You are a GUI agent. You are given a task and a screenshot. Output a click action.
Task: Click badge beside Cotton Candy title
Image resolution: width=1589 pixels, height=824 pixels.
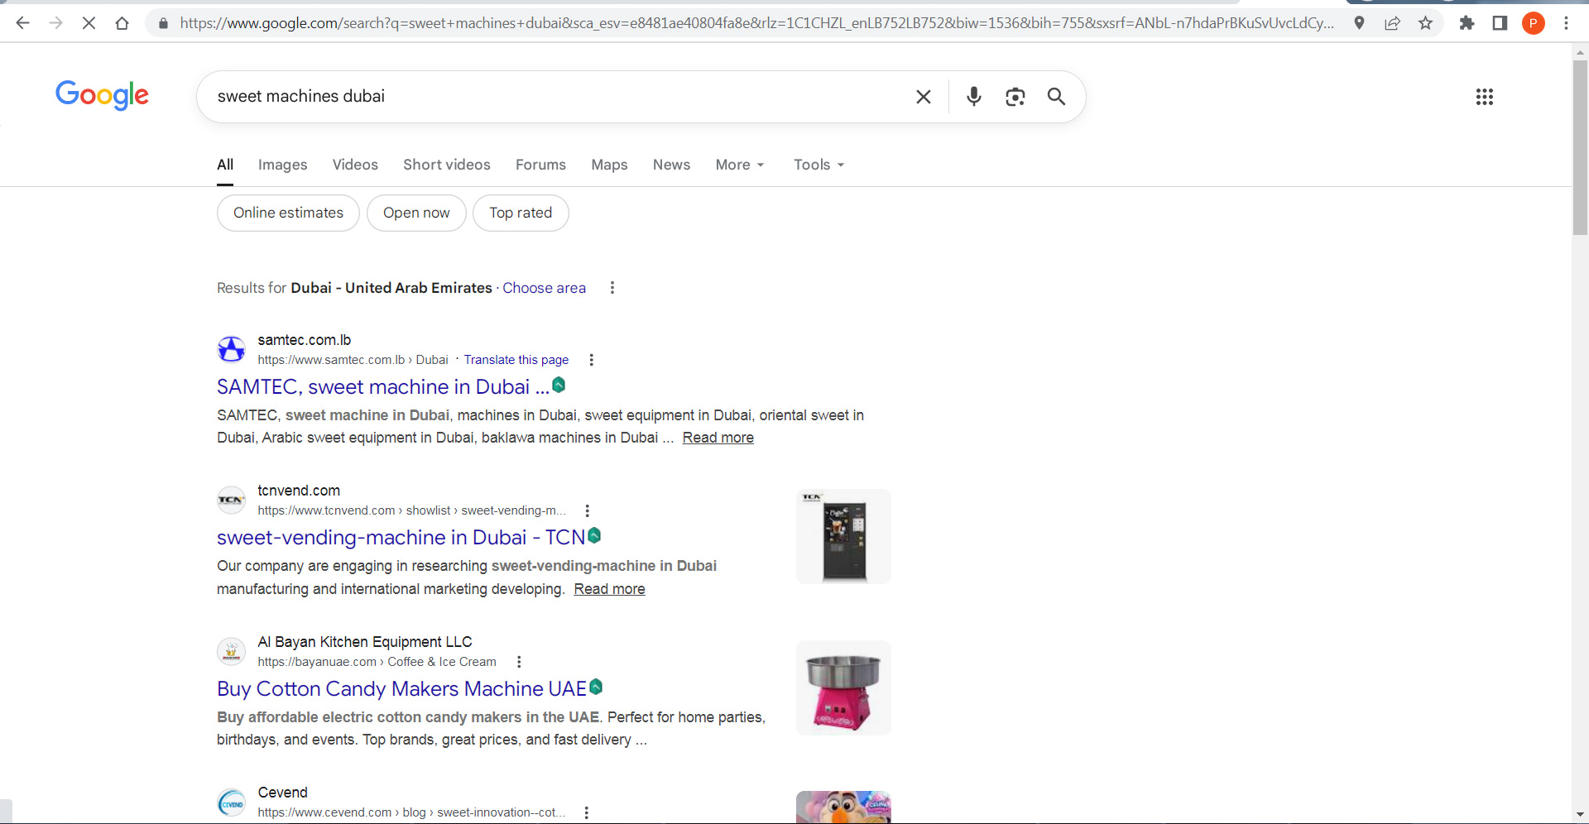596,687
